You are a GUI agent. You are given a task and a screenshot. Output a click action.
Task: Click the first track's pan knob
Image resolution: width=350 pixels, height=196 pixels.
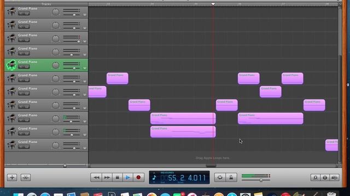click(56, 12)
